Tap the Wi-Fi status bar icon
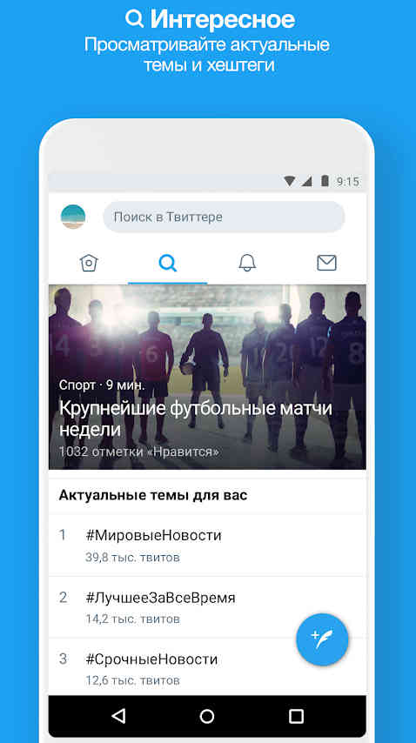Image resolution: width=416 pixels, height=743 pixels. point(290,181)
